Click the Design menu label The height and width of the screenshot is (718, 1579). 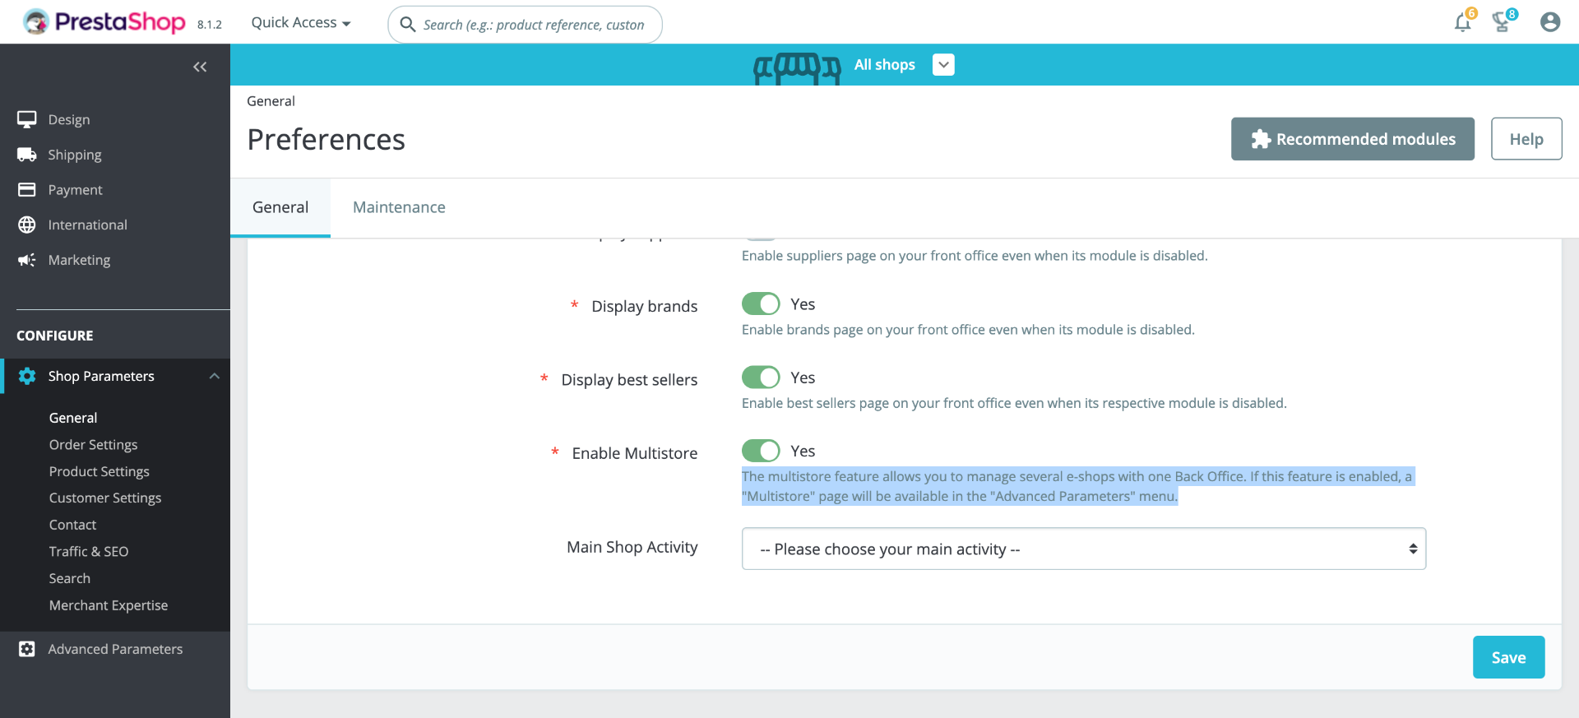(69, 120)
